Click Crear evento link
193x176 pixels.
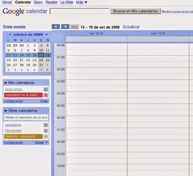[x=14, y=27]
